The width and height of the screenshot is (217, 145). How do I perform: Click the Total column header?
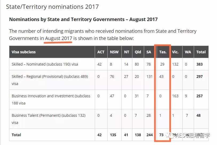pyautogui.click(x=201, y=52)
